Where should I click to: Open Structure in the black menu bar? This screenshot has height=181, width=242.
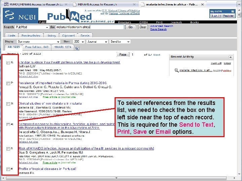124,22
